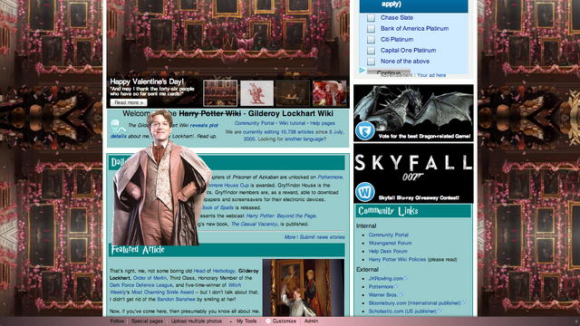Open the Bloomsbury.com external link
The width and height of the screenshot is (580, 326).
tap(414, 302)
